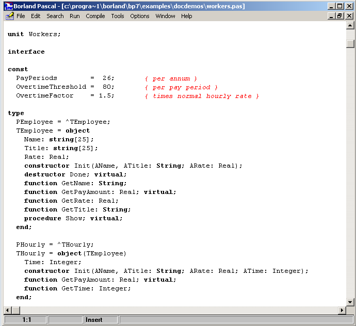Click the vertical scrollbar down arrow

pos(350,301)
